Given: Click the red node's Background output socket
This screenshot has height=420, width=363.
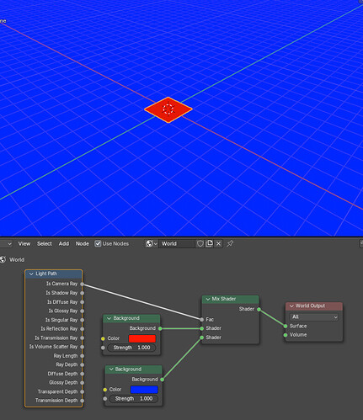Looking at the screenshot, I should click(160, 328).
